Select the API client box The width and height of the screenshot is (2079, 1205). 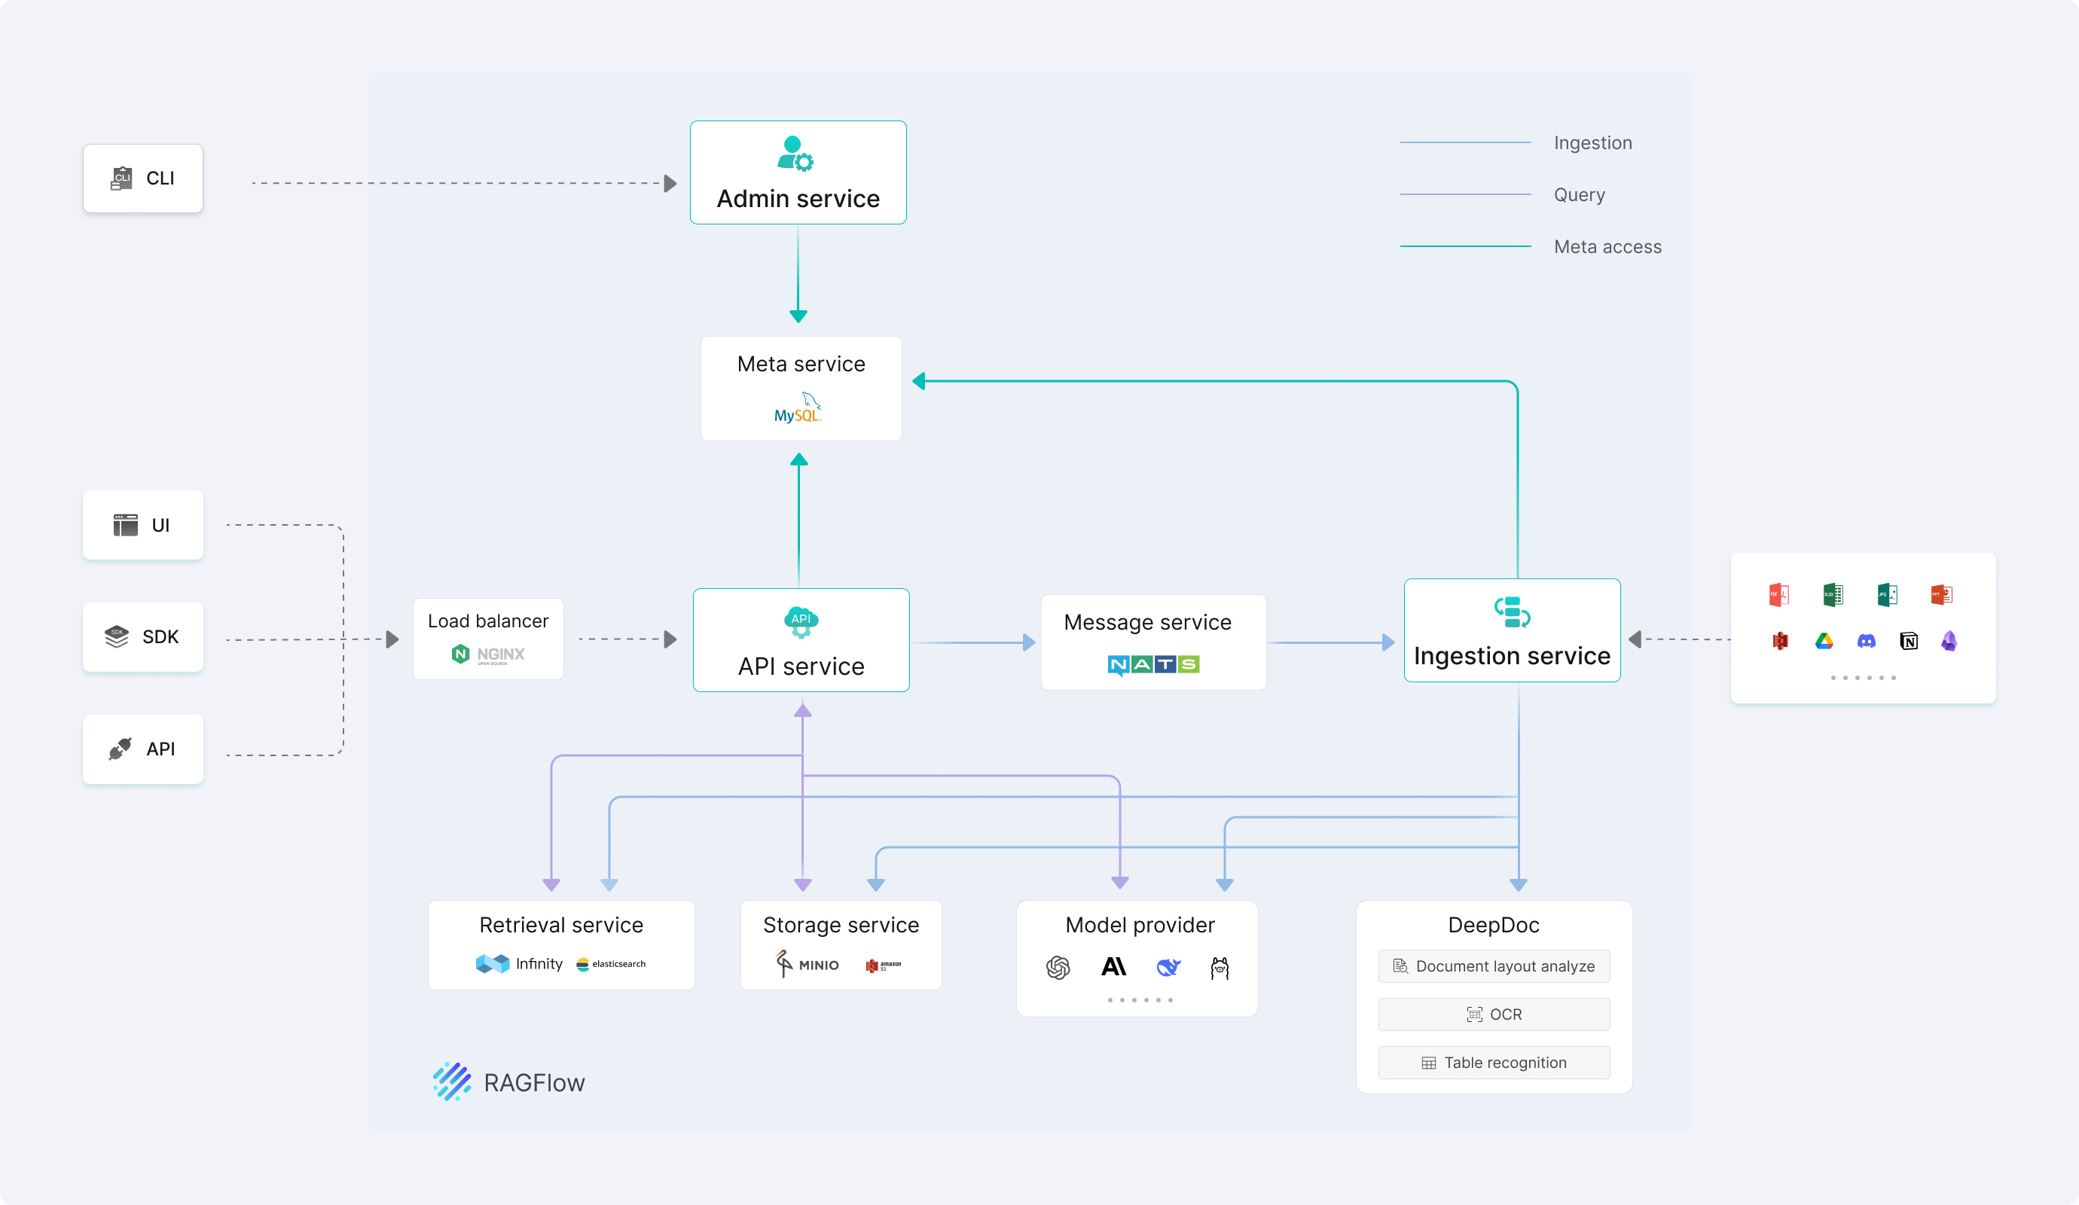pos(142,749)
